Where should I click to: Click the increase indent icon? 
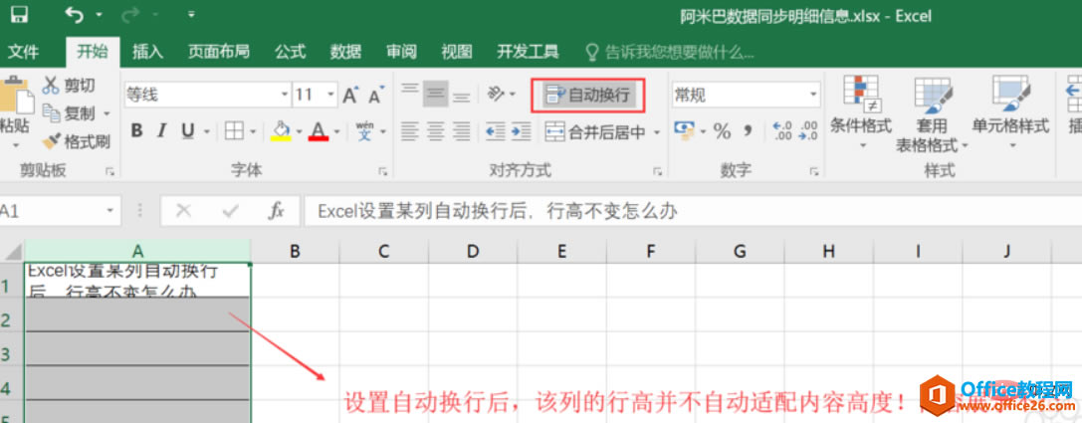[x=521, y=130]
